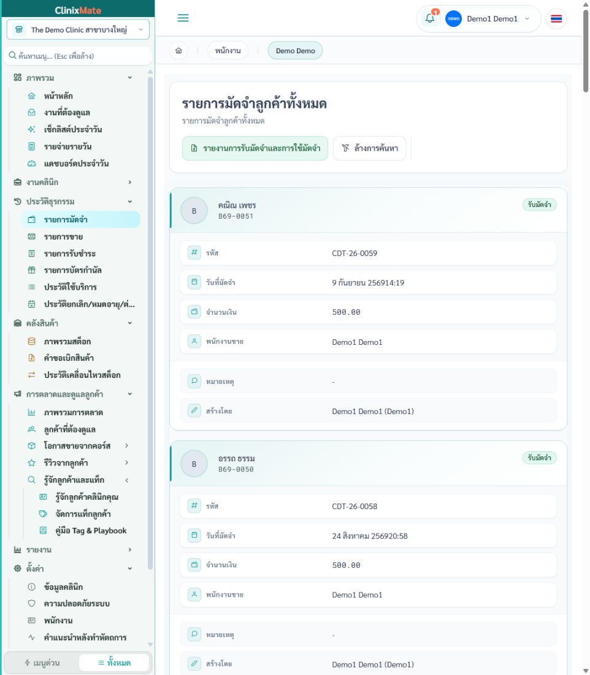Viewport: 590px width, 675px height.
Task: Open the notification bell
Action: 430,18
